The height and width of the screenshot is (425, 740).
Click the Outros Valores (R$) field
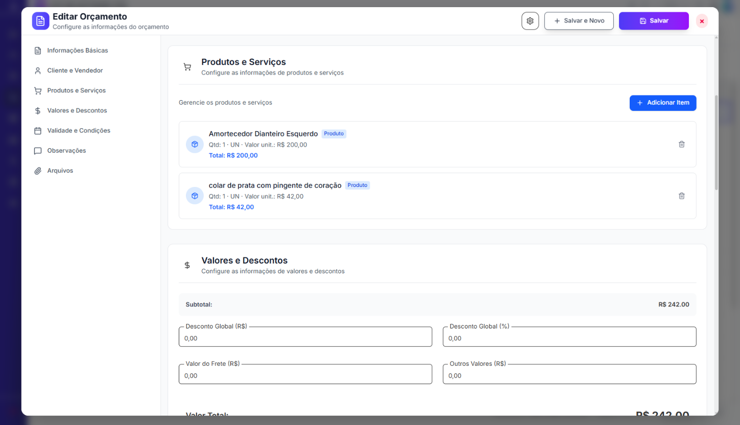pos(569,374)
